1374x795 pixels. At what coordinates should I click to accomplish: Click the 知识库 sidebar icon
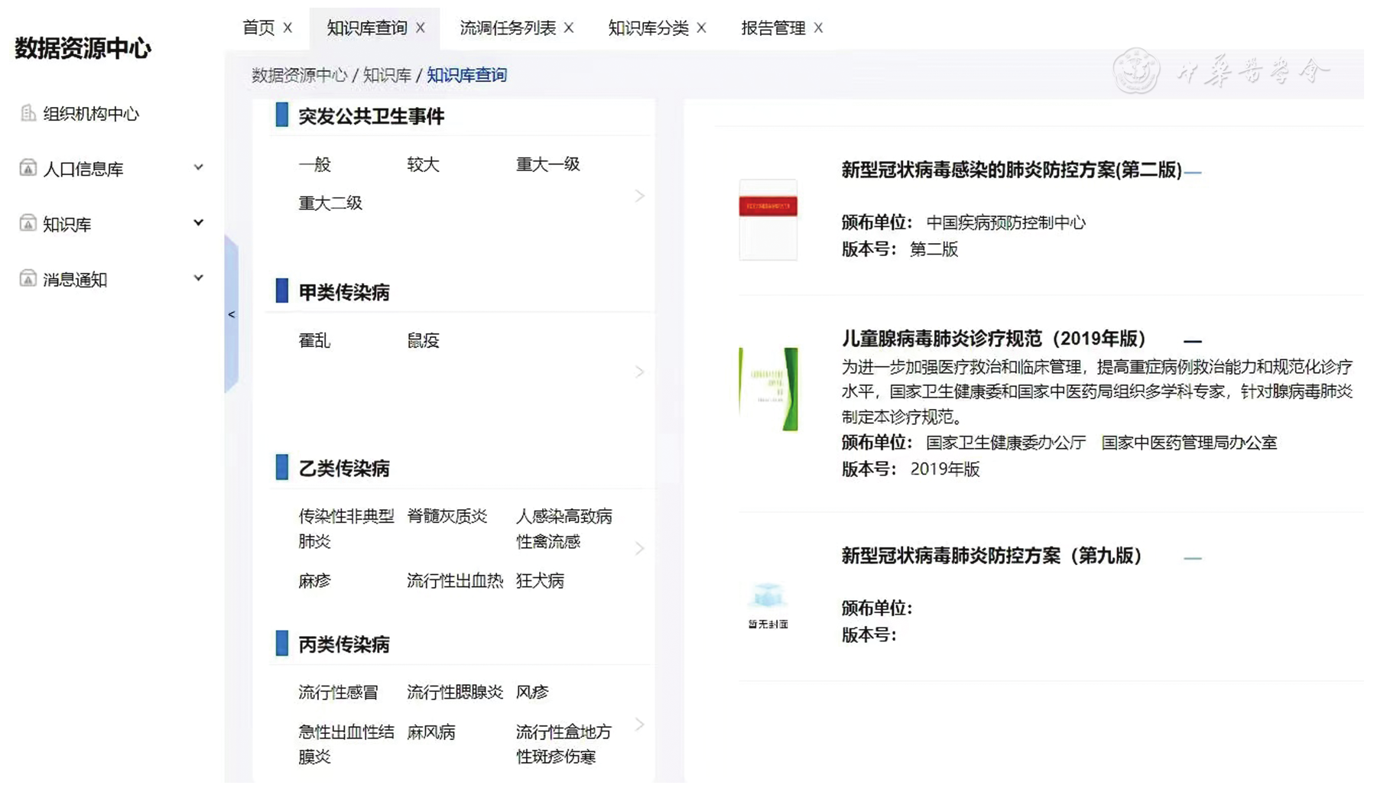pos(28,223)
